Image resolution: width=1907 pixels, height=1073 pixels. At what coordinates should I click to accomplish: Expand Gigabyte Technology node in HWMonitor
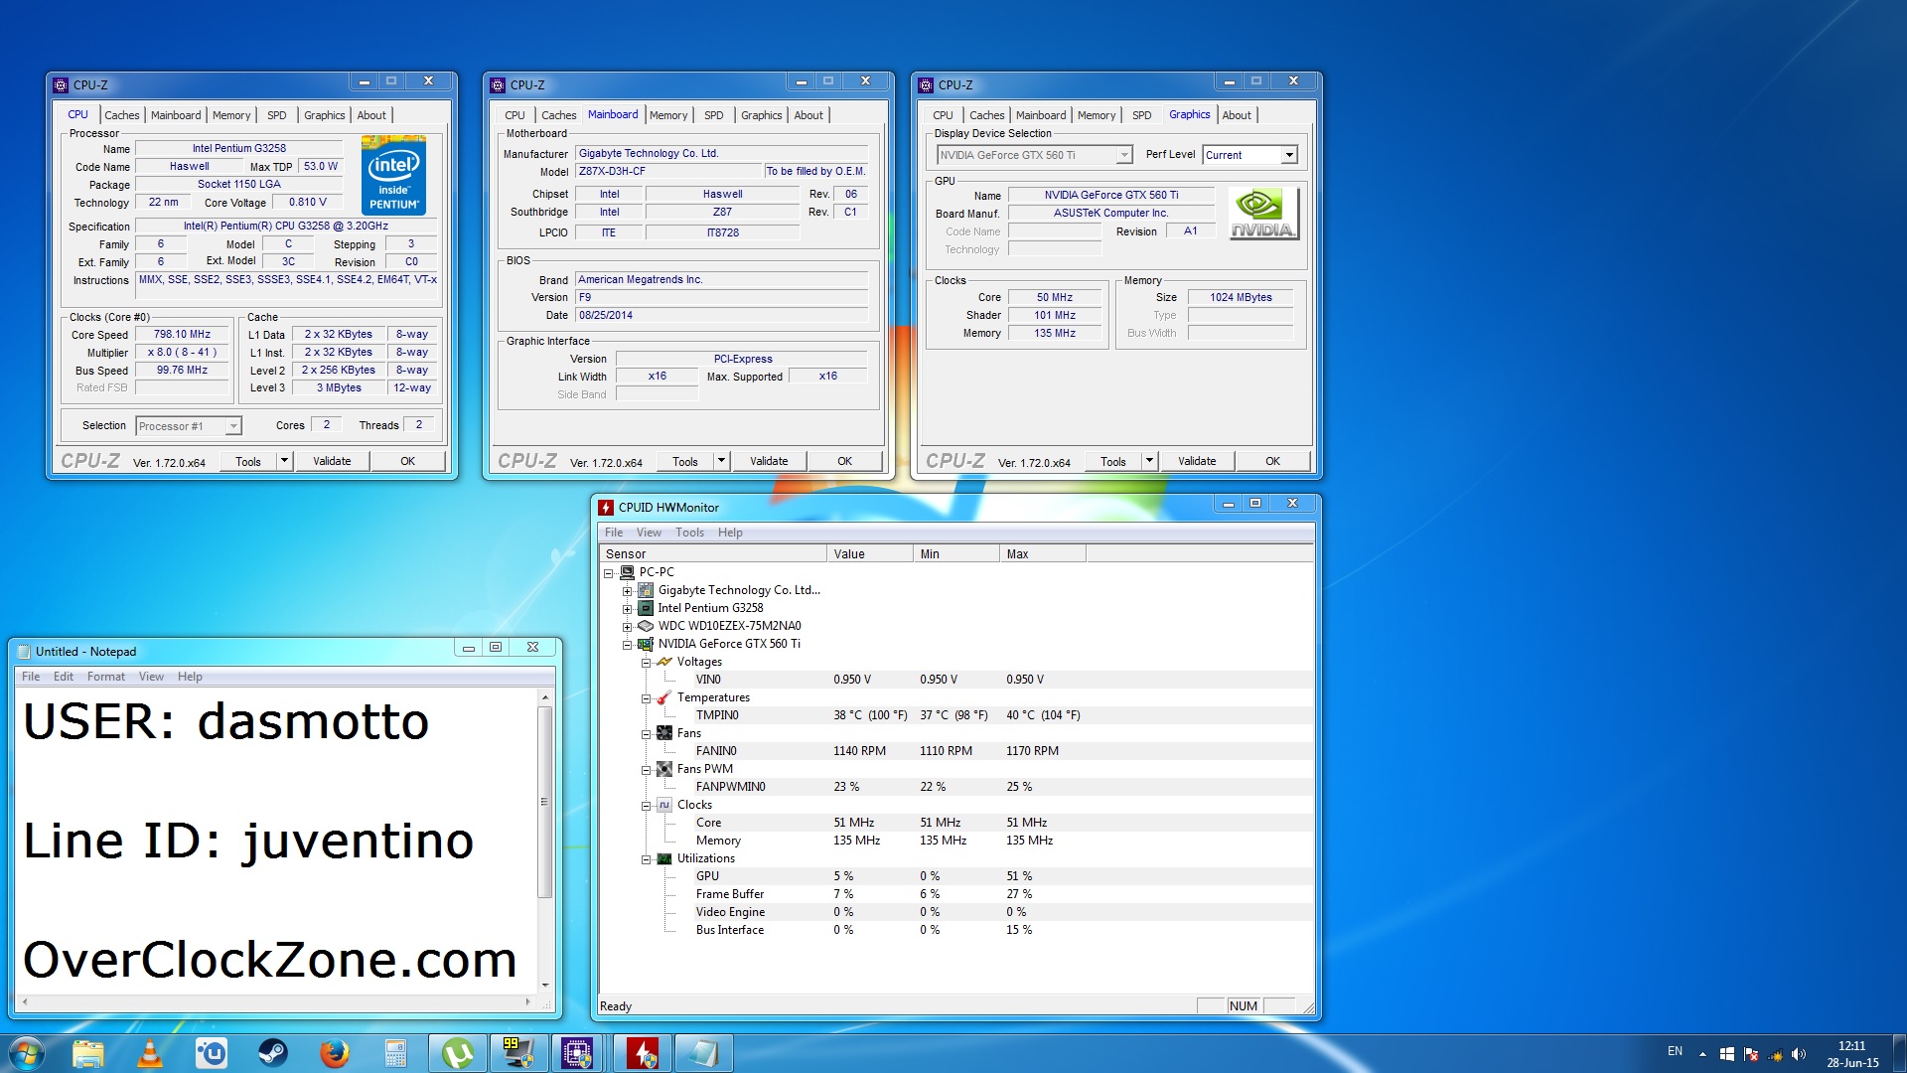[x=627, y=591]
